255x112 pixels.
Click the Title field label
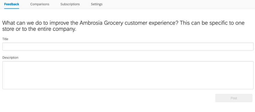[5, 39]
